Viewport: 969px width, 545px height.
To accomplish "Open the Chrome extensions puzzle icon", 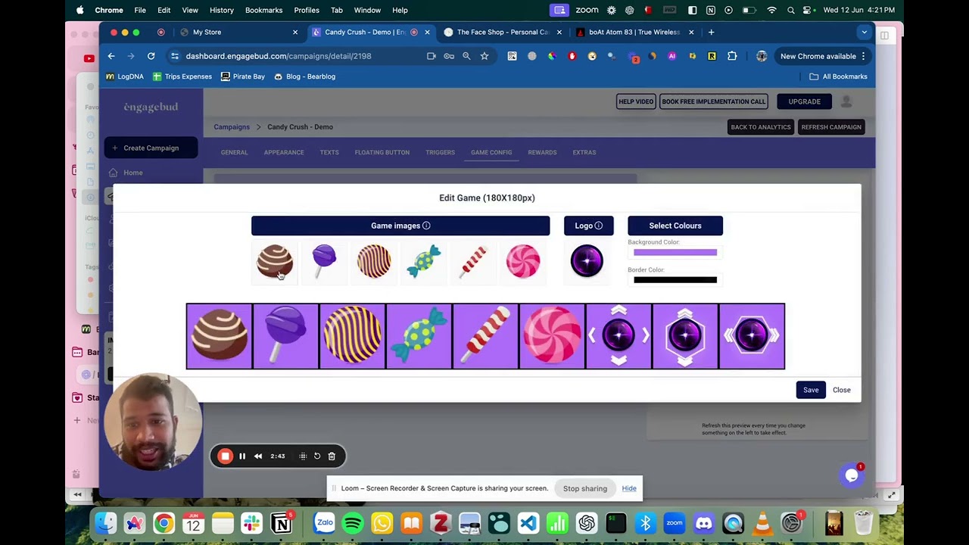I will click(732, 56).
